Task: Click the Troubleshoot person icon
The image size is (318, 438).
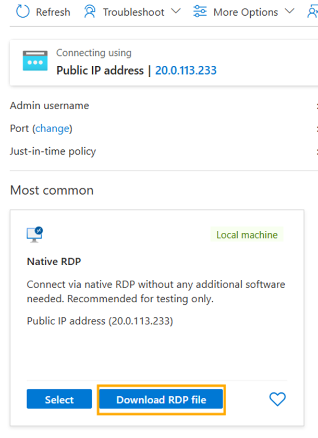Action: point(90,11)
